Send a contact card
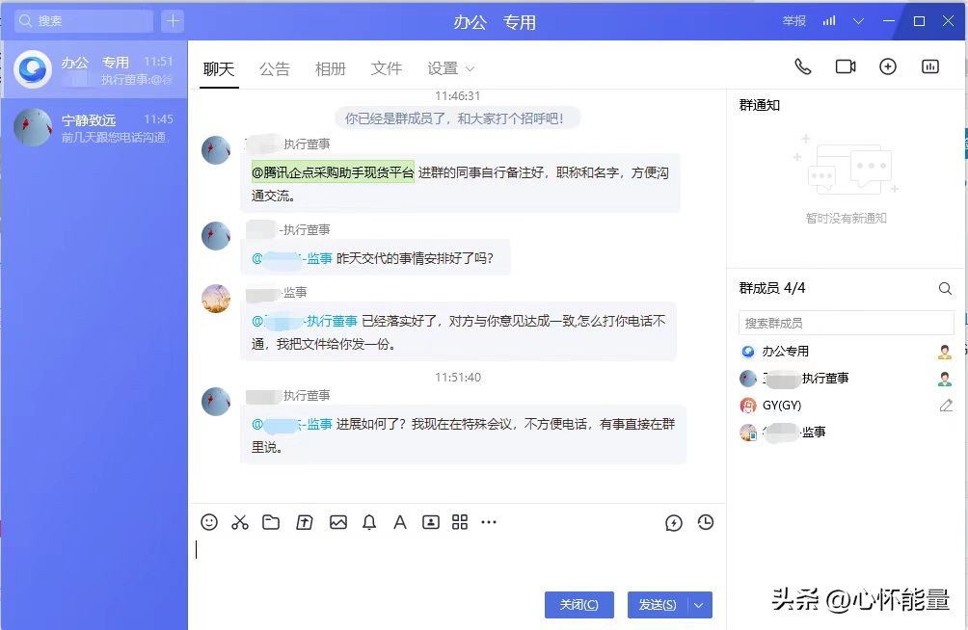Image resolution: width=968 pixels, height=630 pixels. 431,521
